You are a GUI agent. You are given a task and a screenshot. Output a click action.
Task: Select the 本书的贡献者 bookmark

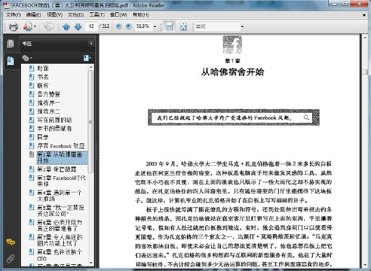pyautogui.click(x=54, y=129)
